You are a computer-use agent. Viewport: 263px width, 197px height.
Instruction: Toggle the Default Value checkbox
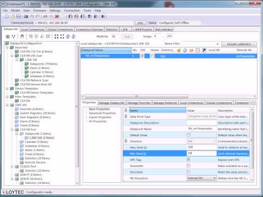pos(188,135)
